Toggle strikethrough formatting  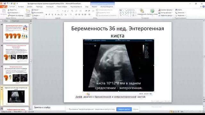point(58,15)
